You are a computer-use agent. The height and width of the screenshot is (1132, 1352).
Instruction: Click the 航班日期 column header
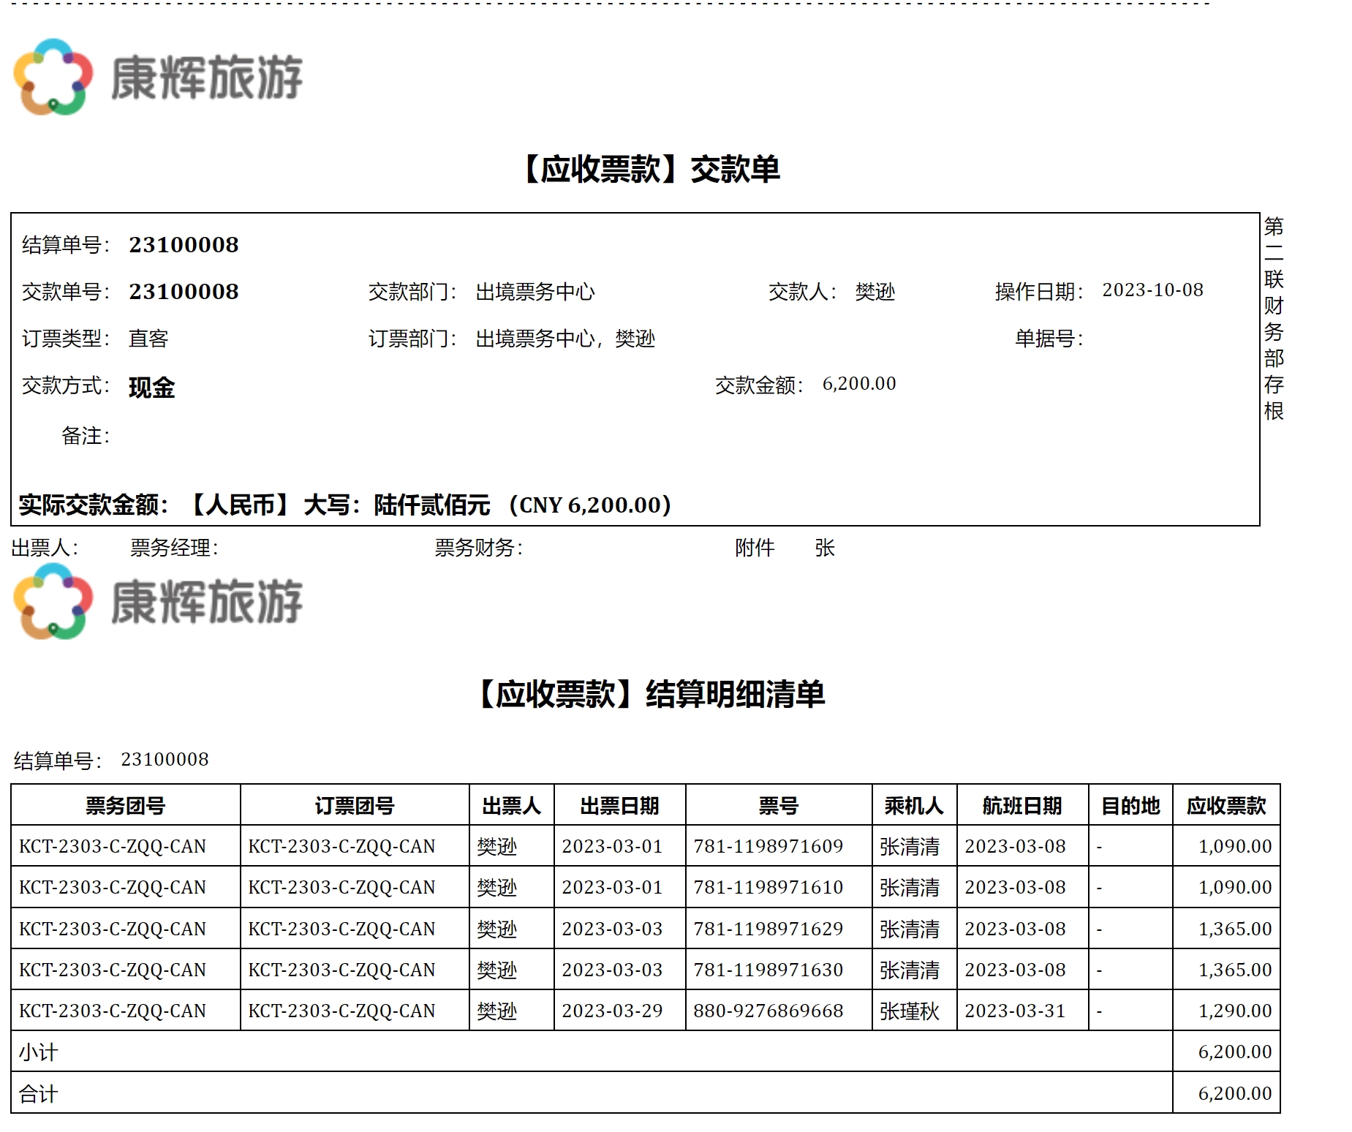pos(1021,806)
